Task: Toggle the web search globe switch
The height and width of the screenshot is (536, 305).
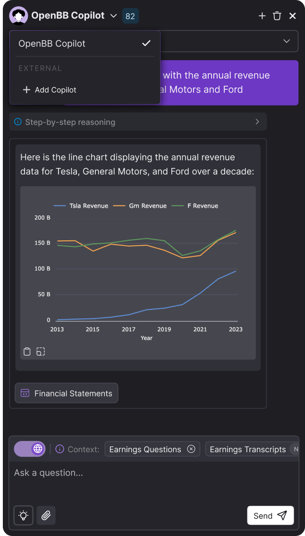Action: click(30, 448)
